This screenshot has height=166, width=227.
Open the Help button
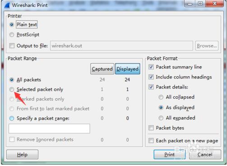click(x=22, y=154)
